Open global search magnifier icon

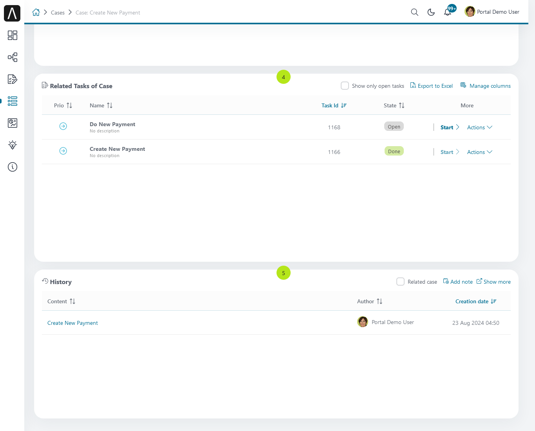click(414, 12)
